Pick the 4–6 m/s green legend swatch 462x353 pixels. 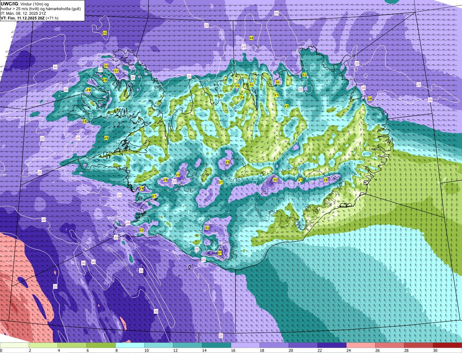click(x=72, y=345)
